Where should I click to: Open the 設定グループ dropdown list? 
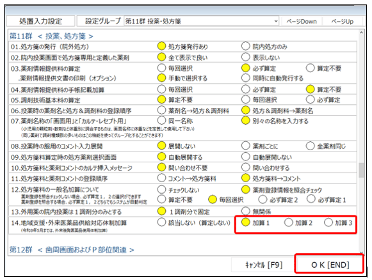click(276, 21)
